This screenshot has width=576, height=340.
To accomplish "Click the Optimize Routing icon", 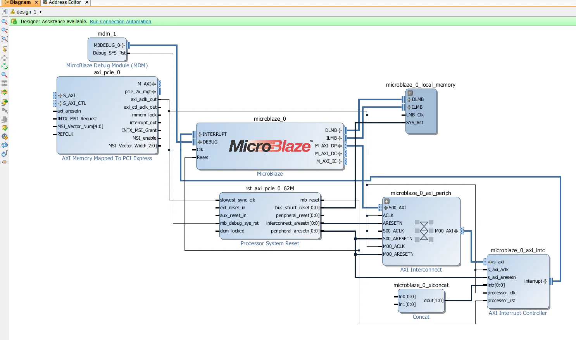I will click(x=4, y=154).
